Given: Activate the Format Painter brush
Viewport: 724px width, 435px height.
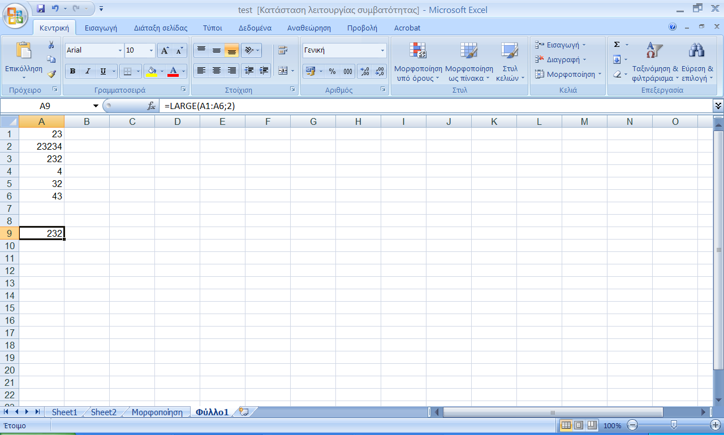Looking at the screenshot, I should click(x=51, y=73).
